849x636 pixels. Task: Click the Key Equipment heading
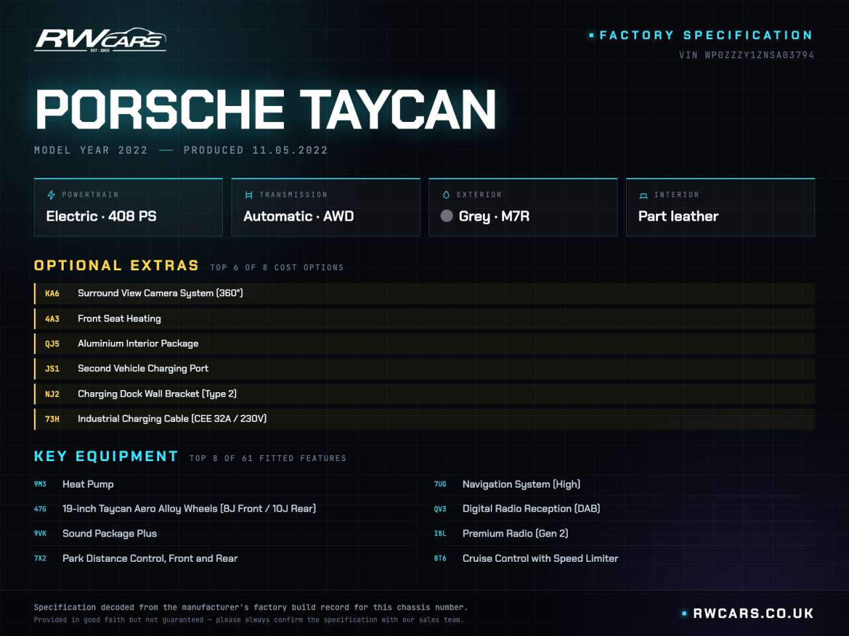click(106, 456)
